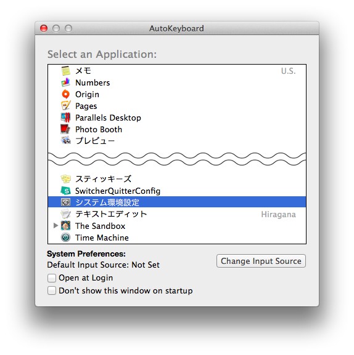354x355 pixels.
Task: Minimize the AutoKeyboard window
Action: pyautogui.click(x=56, y=28)
